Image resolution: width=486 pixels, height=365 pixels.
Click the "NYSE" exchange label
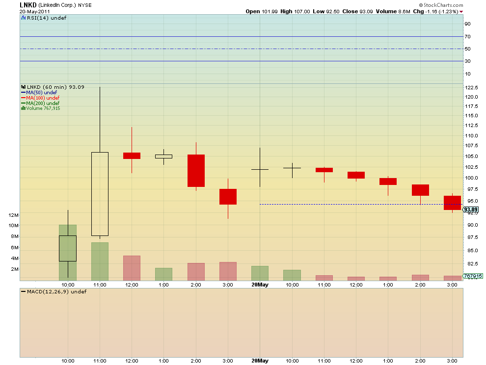click(x=84, y=5)
